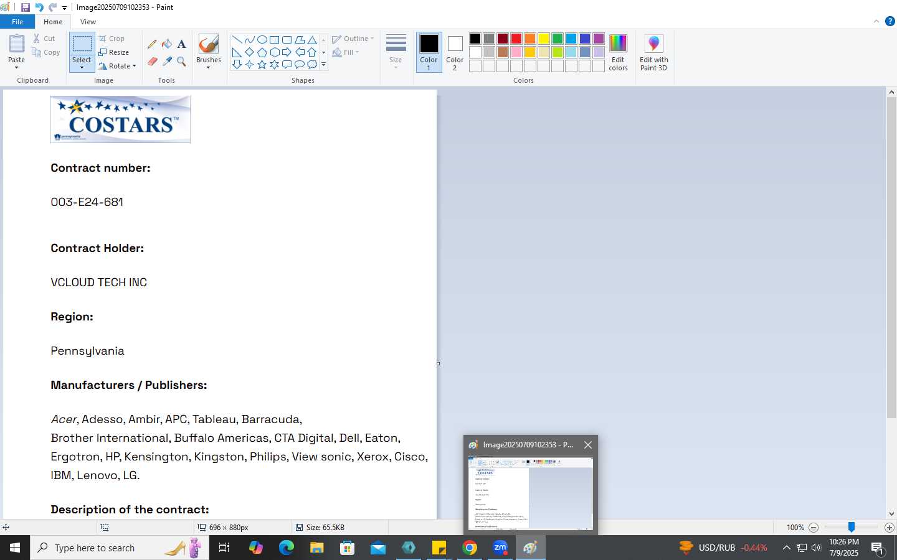Open the Select dropdown arrow
The width and height of the screenshot is (897, 560).
(x=82, y=67)
